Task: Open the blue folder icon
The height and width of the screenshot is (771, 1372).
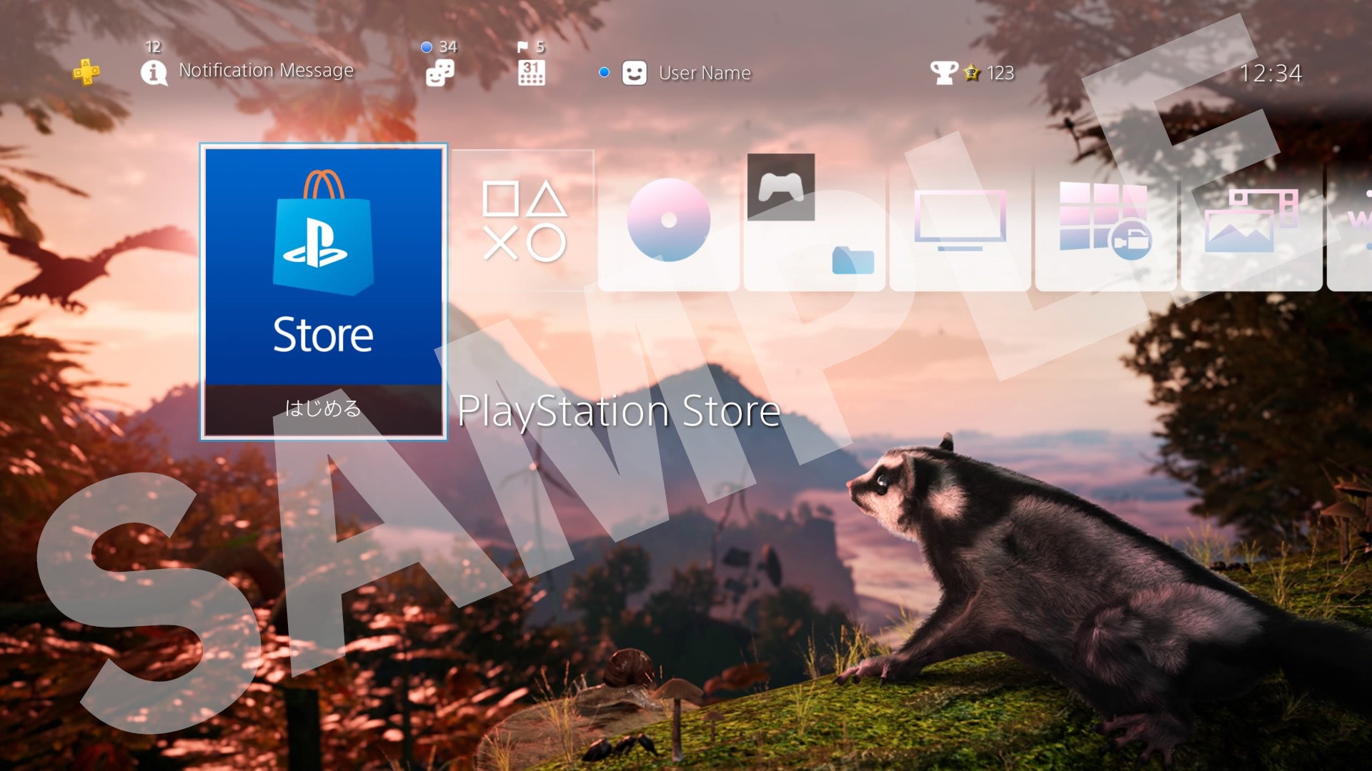Action: (x=852, y=261)
